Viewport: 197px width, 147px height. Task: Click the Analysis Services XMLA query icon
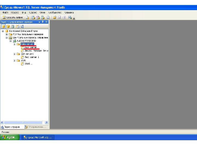tap(43, 17)
